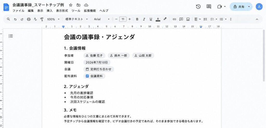
Task: Click bullet 先月の進捗確認
Action: pos(82,93)
